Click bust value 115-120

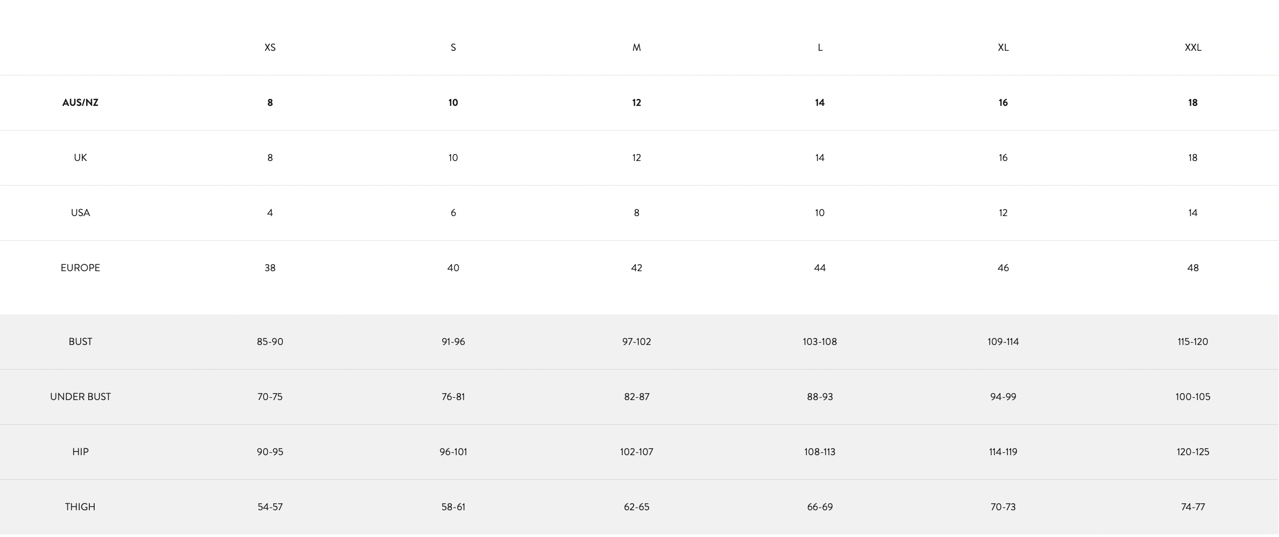tap(1193, 342)
